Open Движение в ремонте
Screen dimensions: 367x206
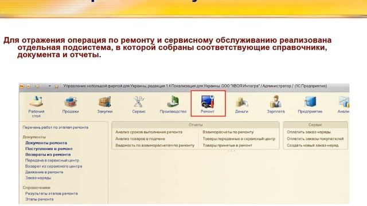pos(44,172)
